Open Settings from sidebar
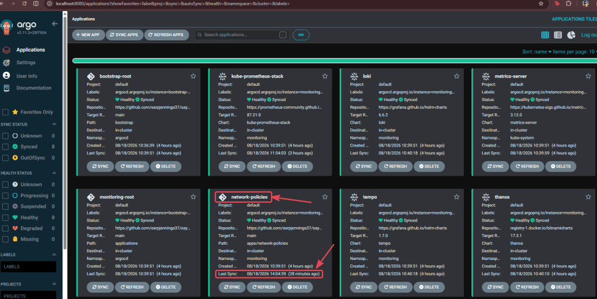597x299 pixels. coord(26,62)
